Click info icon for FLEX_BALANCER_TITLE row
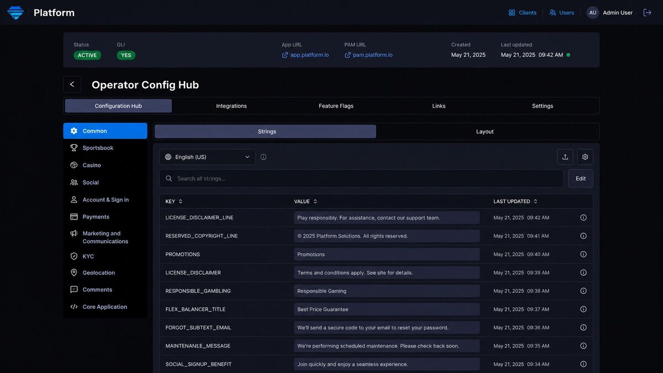This screenshot has width=663, height=373. 583,309
